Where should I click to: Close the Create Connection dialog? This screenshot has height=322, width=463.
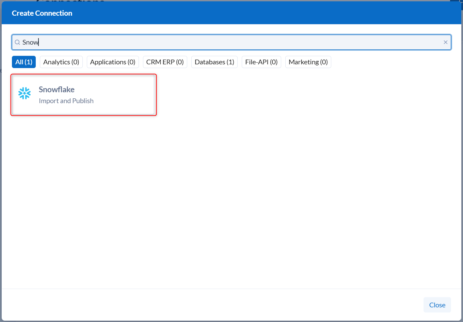(x=437, y=305)
